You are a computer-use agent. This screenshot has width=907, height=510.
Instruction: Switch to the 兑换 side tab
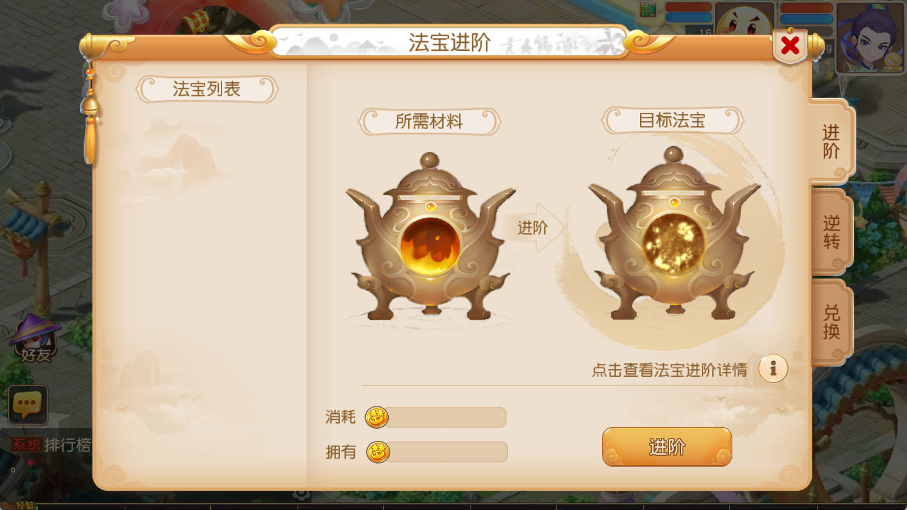click(831, 322)
